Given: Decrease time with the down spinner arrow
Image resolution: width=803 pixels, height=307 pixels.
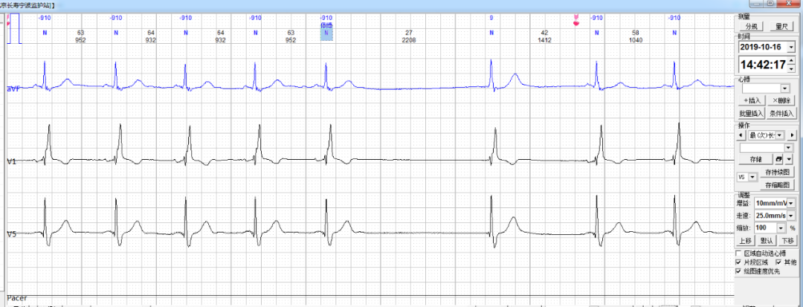Looking at the screenshot, I should [x=792, y=69].
